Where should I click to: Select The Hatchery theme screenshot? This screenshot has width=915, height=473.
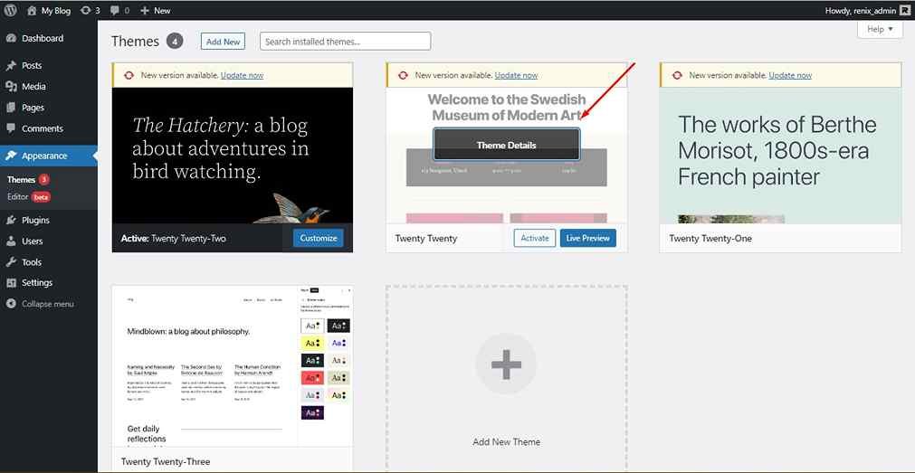click(233, 156)
